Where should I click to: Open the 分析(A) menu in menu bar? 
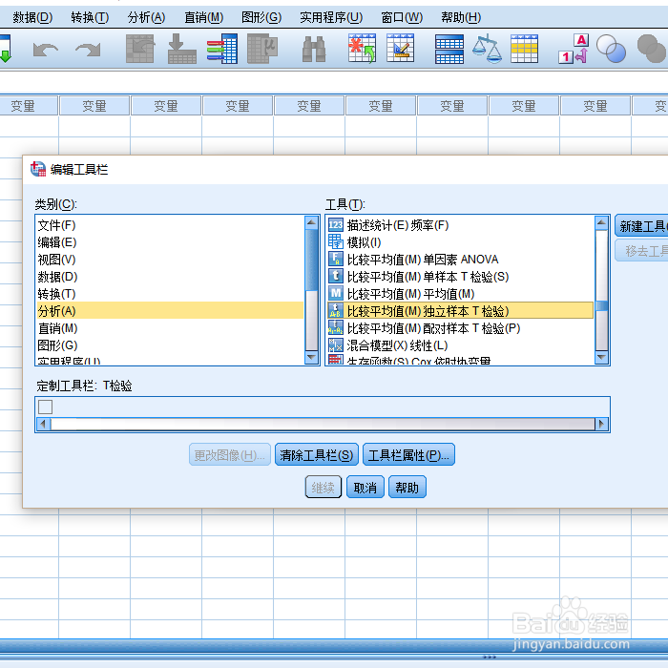click(146, 17)
